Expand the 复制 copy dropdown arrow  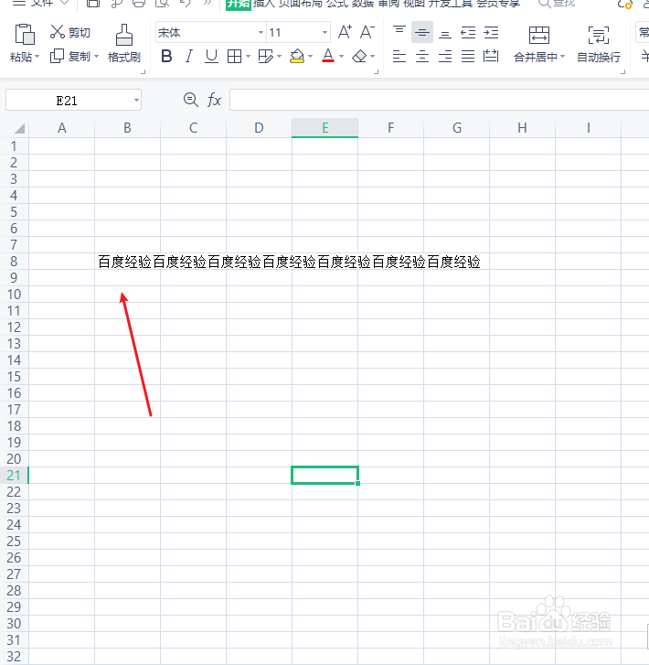pos(96,56)
